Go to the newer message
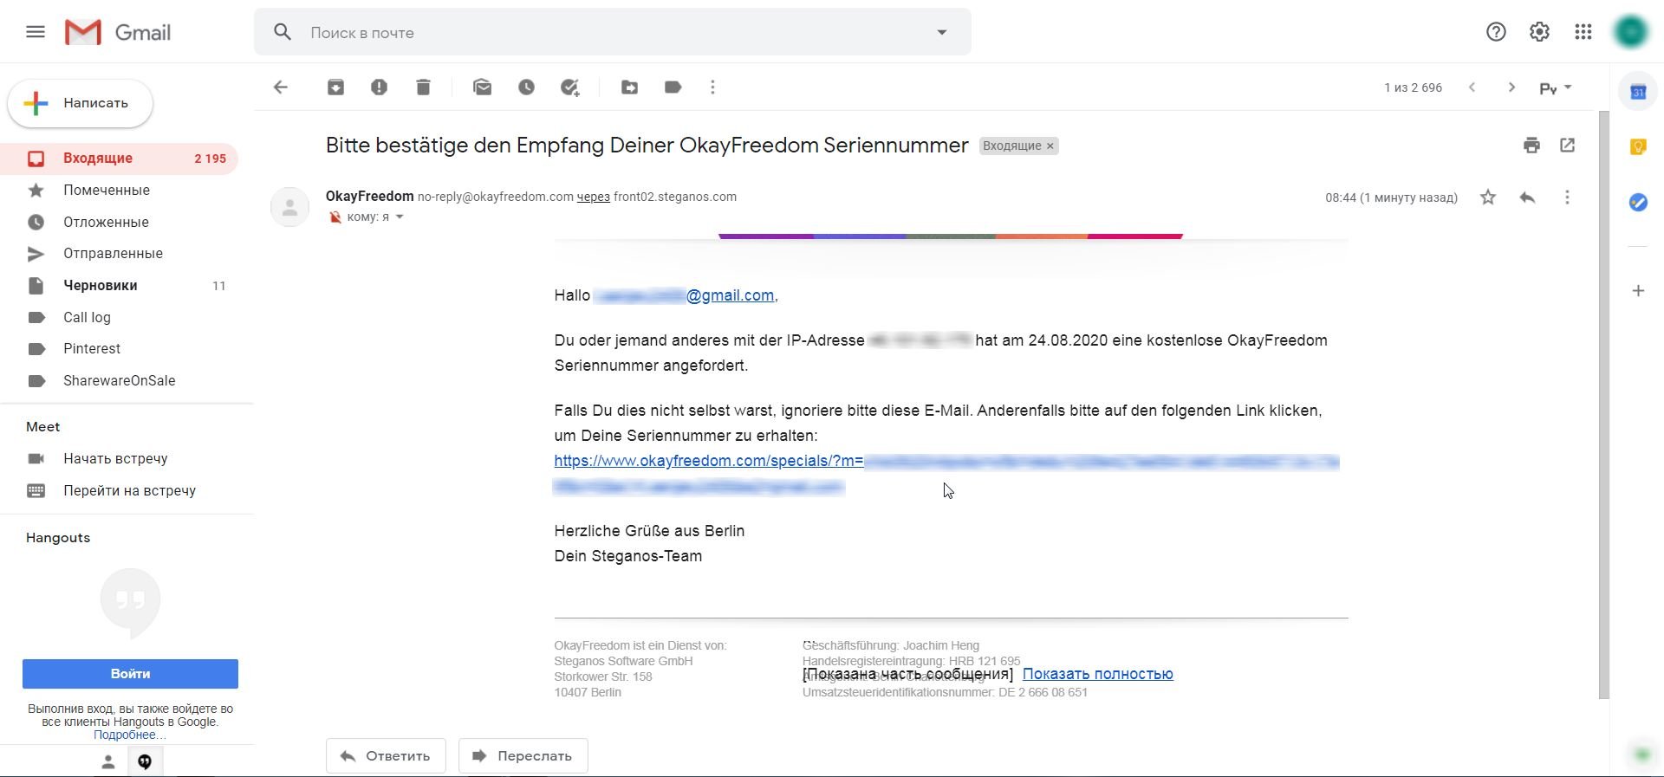 1472,87
